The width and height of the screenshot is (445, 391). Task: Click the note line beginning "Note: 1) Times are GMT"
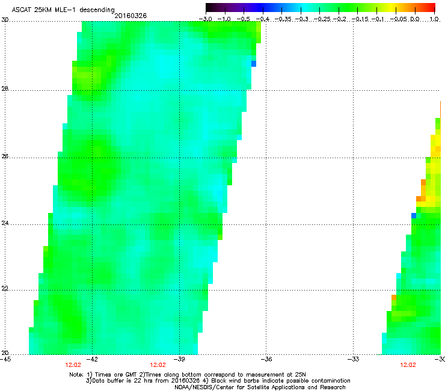(188, 375)
